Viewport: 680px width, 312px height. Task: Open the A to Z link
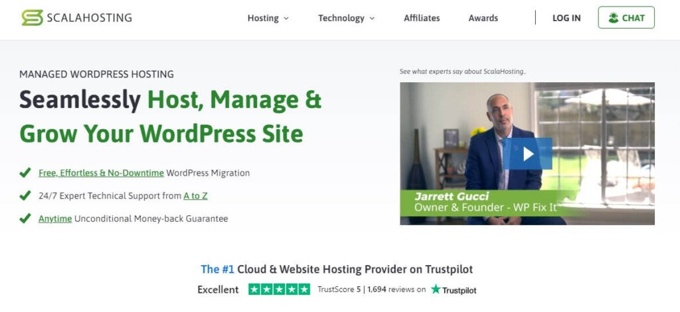point(196,195)
